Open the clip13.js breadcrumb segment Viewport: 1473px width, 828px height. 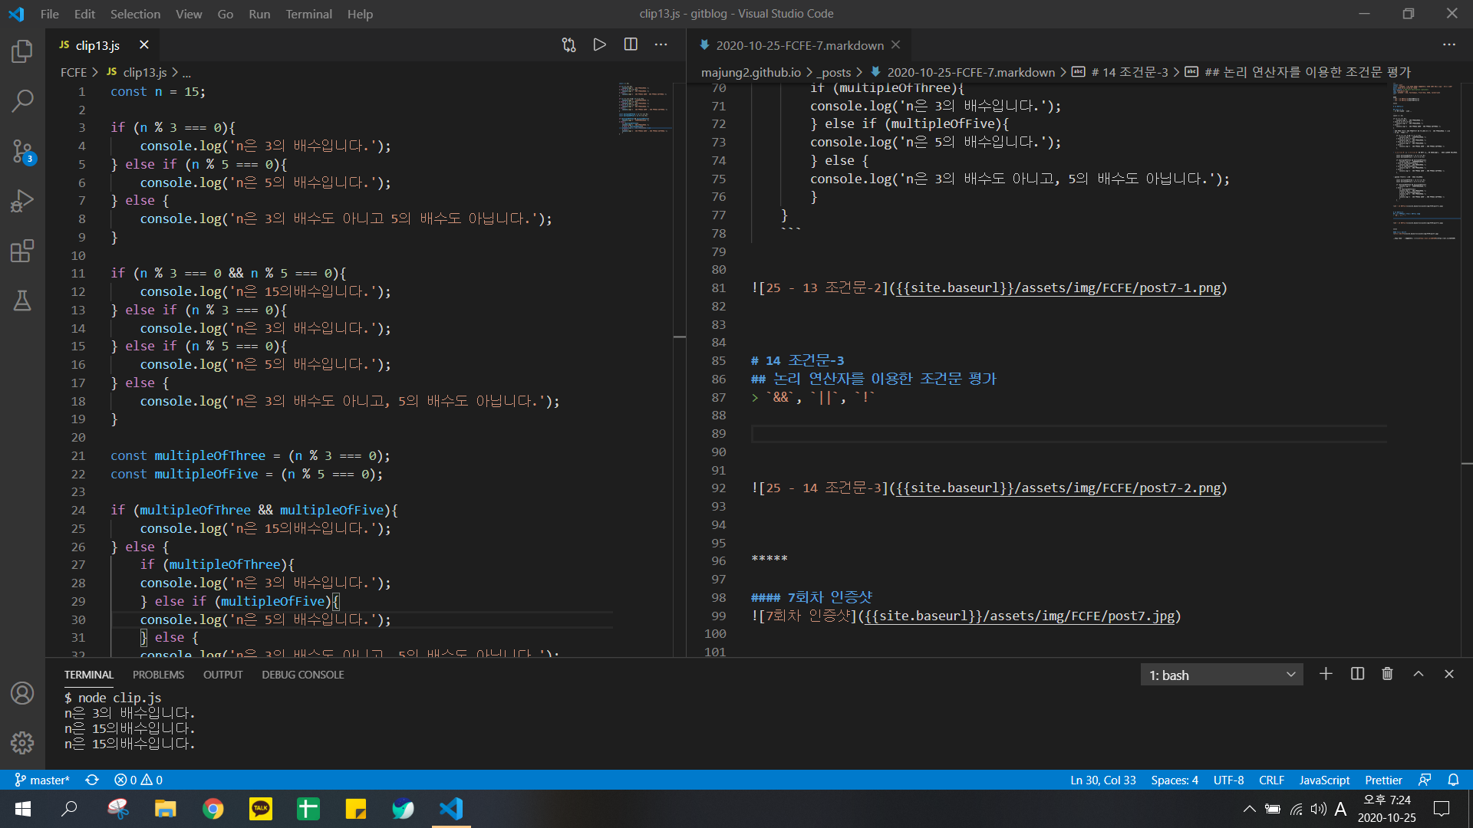[137, 72]
